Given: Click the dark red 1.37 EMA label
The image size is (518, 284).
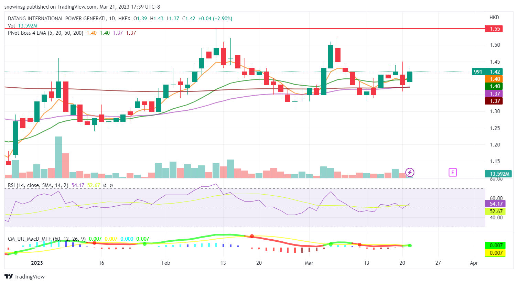Looking at the screenshot, I should click(x=494, y=101).
